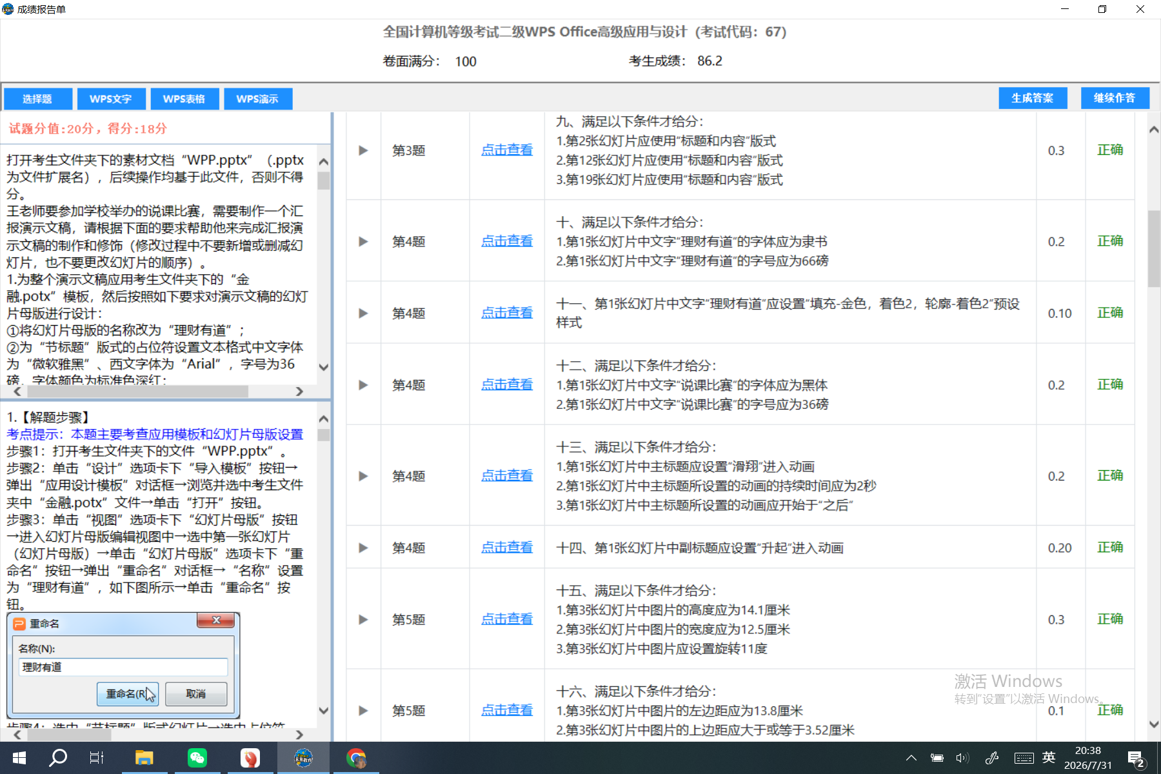Viewport: 1161px width, 774px height.
Task: Open 点击查看 link for the 第3题 row
Action: pyautogui.click(x=507, y=150)
